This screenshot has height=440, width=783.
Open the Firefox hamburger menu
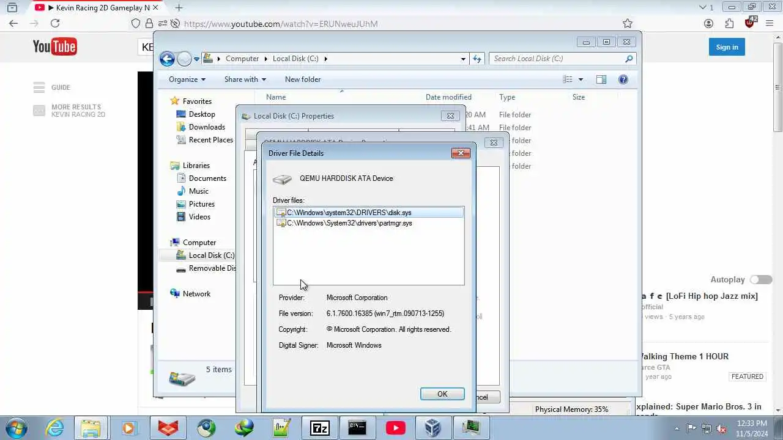point(770,23)
